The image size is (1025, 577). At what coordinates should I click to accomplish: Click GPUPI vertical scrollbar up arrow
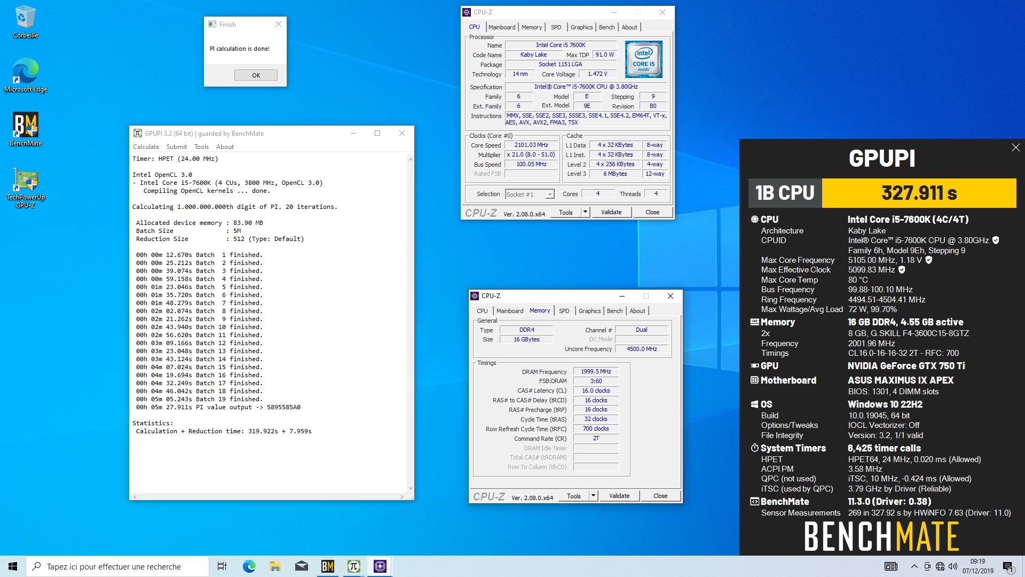coord(411,159)
